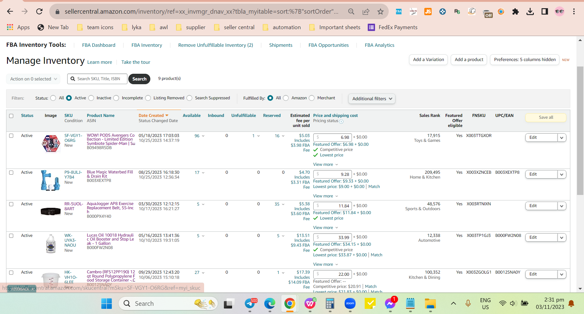The image size is (584, 314).
Task: Open the browser extensions puzzle menu
Action: pyautogui.click(x=516, y=12)
